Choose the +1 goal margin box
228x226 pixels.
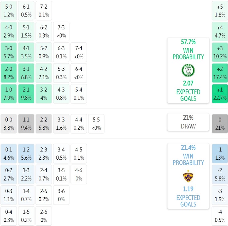pyautogui.click(x=220, y=94)
